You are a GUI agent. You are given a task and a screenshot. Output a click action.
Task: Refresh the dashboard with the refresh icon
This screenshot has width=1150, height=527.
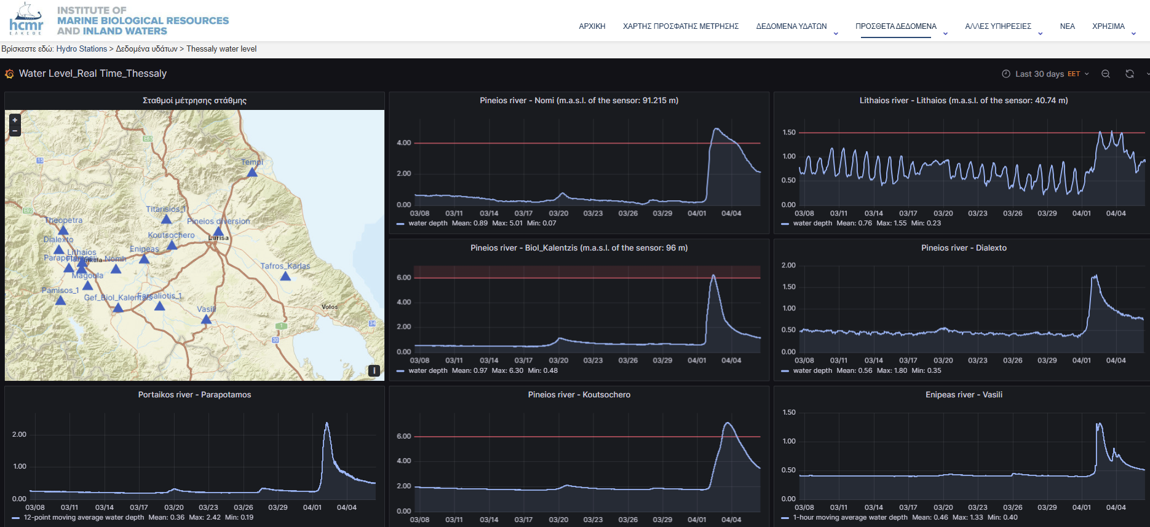click(1130, 74)
